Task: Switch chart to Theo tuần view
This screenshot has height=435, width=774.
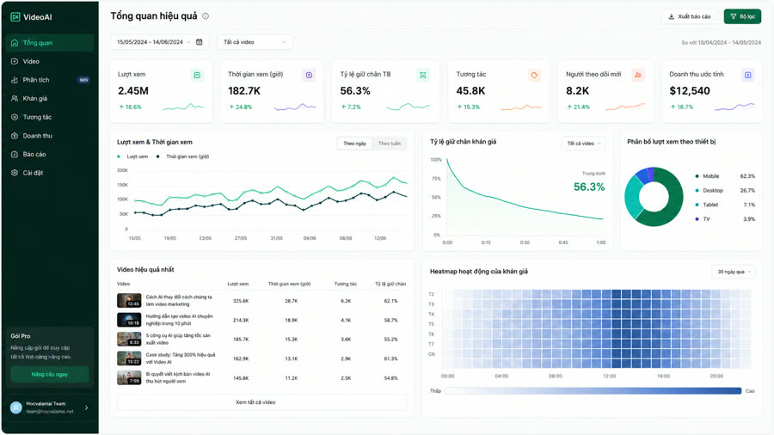Action: 389,144
